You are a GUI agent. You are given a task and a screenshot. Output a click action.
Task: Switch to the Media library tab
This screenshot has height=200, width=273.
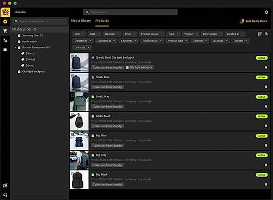tap(81, 21)
